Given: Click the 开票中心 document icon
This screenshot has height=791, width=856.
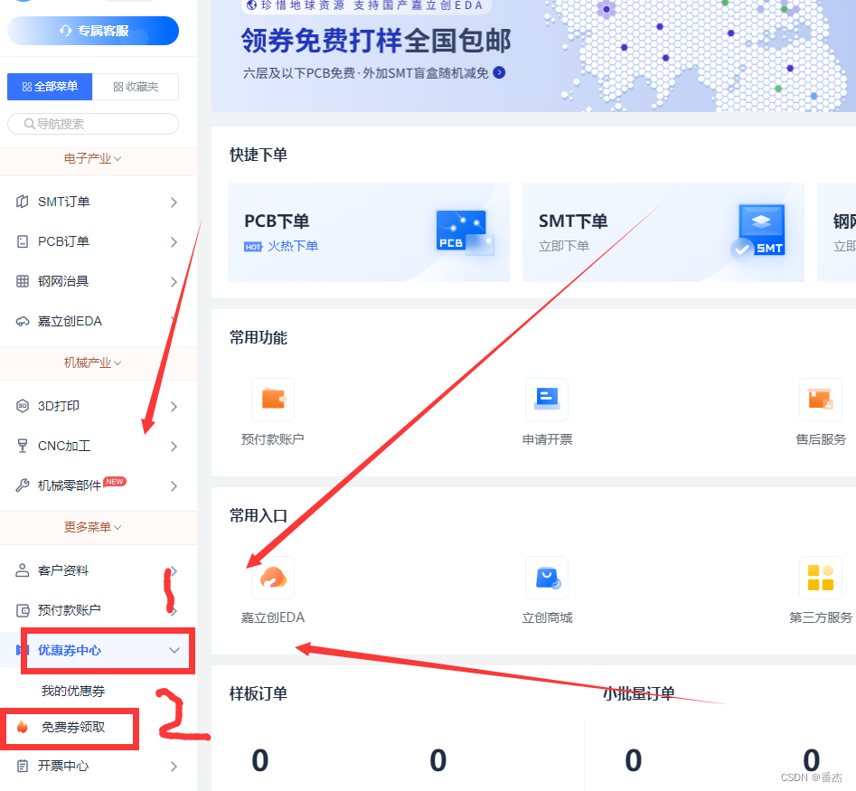Looking at the screenshot, I should click(23, 766).
